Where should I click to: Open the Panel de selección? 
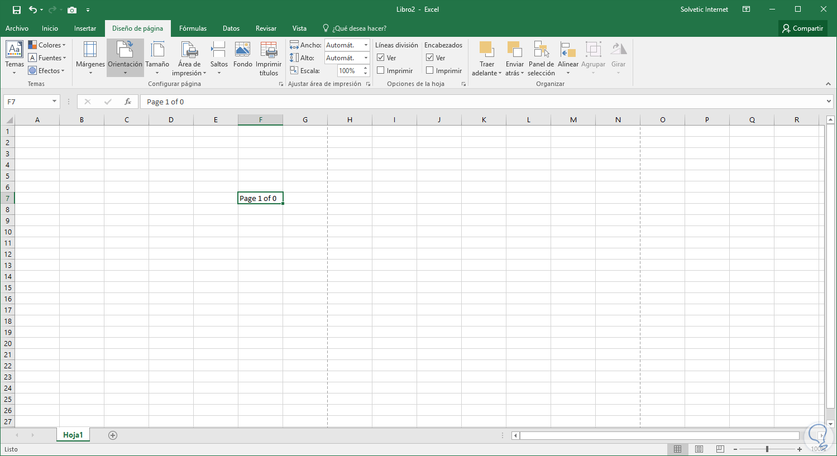pos(541,58)
